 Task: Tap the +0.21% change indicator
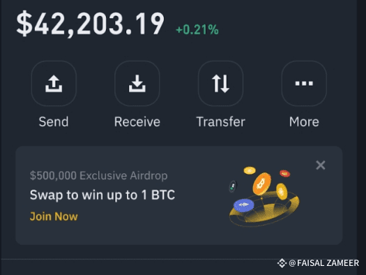197,30
